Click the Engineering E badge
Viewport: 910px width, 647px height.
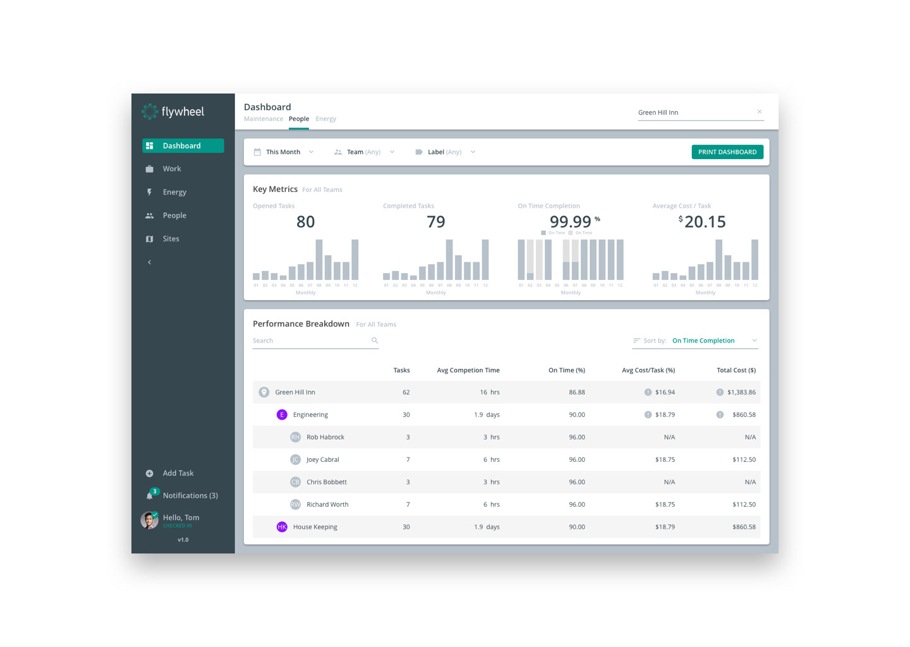click(x=282, y=414)
